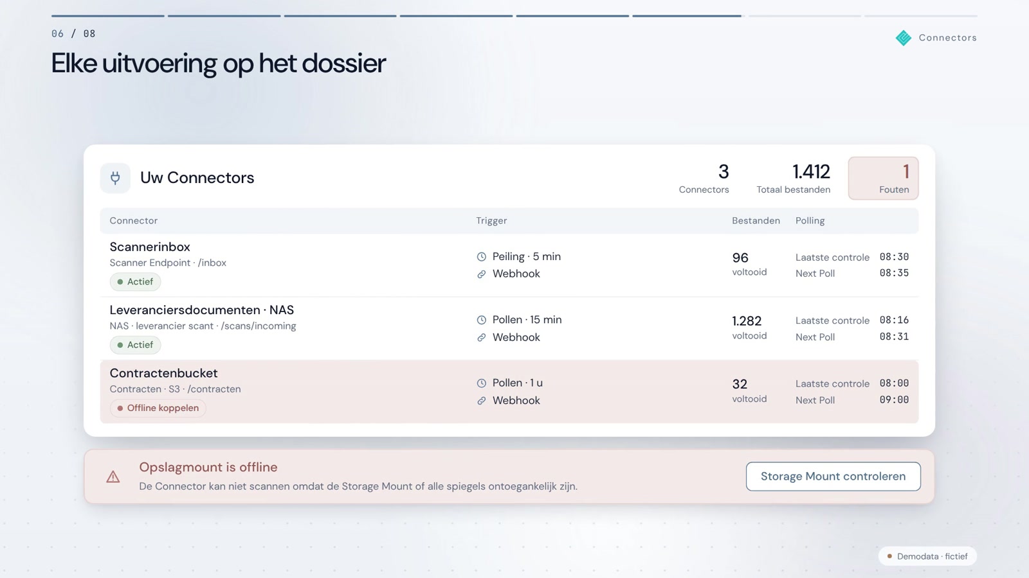
Task: Click the Next Poll time 09:00
Action: 894,399
